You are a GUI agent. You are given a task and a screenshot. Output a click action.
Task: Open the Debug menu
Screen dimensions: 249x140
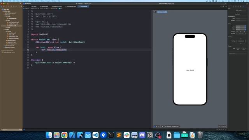pyautogui.click(x=42, y=1)
